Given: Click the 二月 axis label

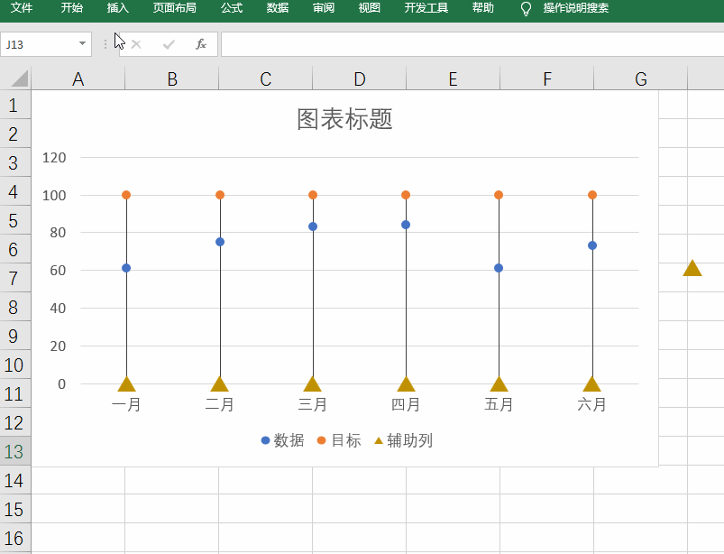Looking at the screenshot, I should (219, 404).
